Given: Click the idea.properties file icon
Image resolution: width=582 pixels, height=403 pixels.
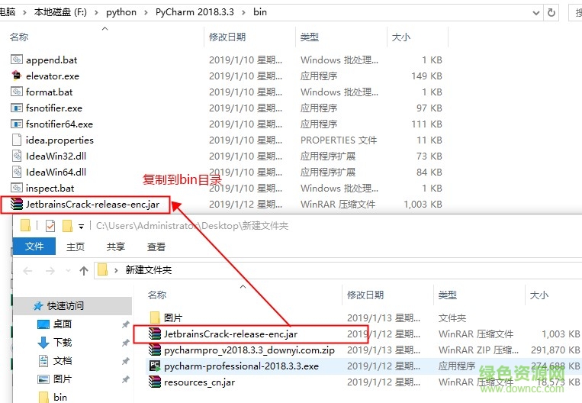Looking at the screenshot, I should click(17, 140).
